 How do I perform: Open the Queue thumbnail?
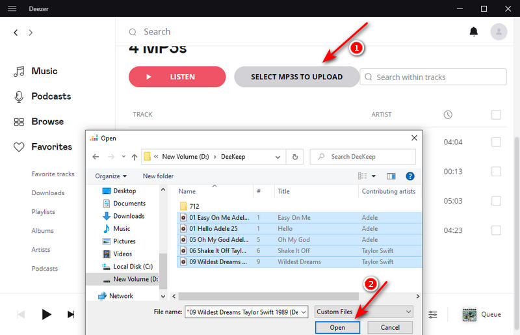pyautogui.click(x=469, y=314)
